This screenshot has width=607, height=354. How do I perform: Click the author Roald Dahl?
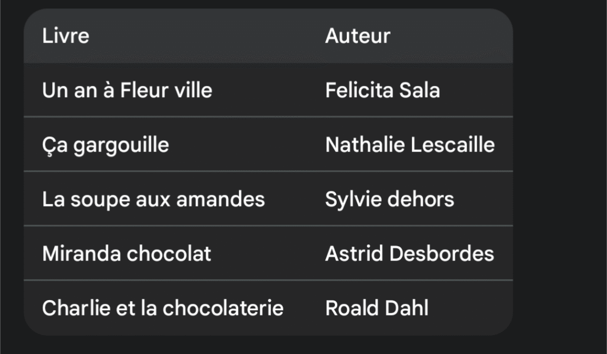[376, 308]
